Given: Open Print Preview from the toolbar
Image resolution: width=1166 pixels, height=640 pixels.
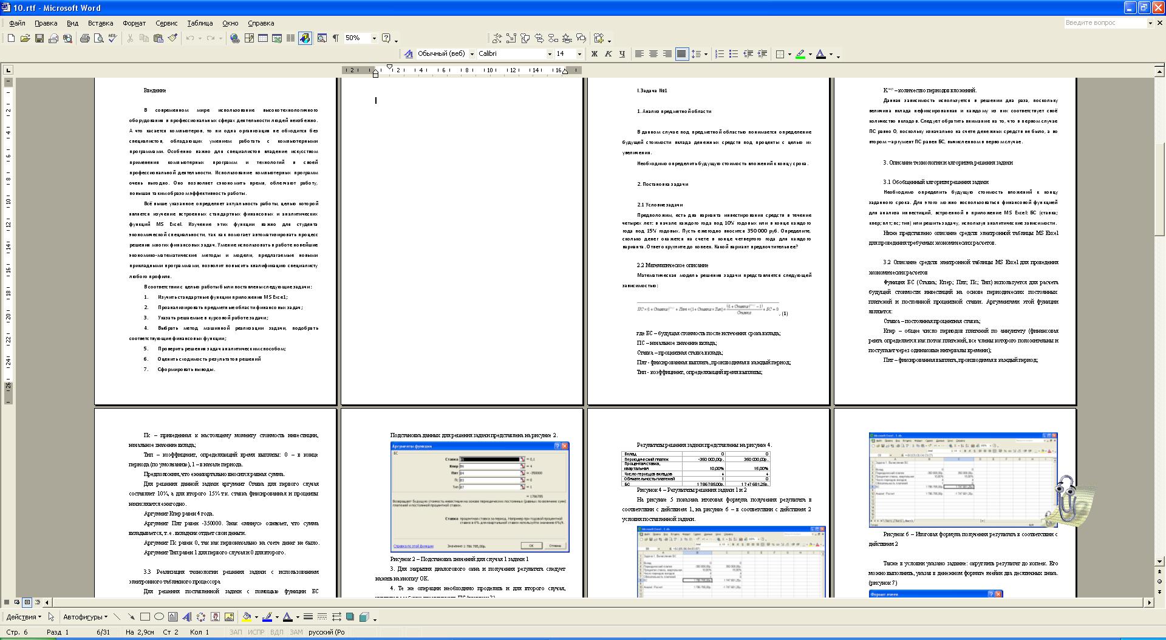Looking at the screenshot, I should click(x=98, y=38).
